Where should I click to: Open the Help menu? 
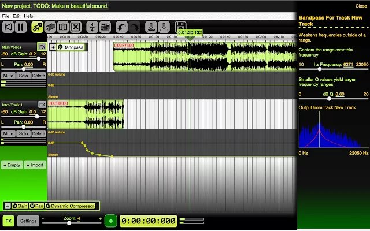[28, 16]
